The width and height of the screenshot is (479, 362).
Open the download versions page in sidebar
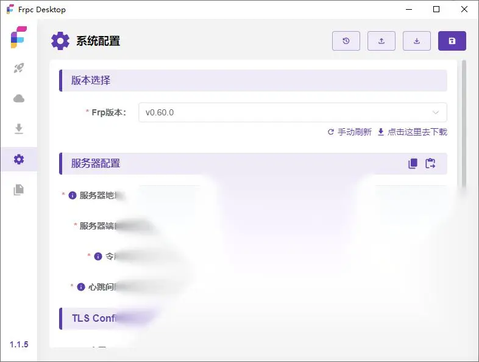click(x=19, y=129)
